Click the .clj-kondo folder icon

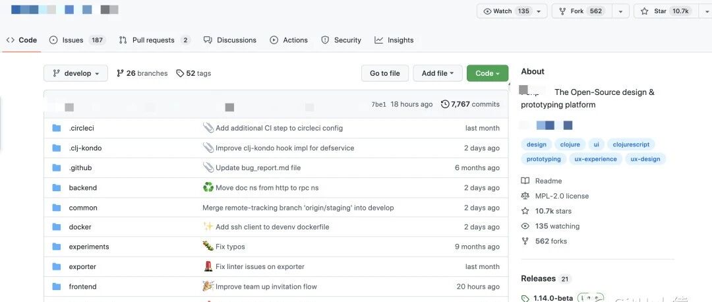56,148
